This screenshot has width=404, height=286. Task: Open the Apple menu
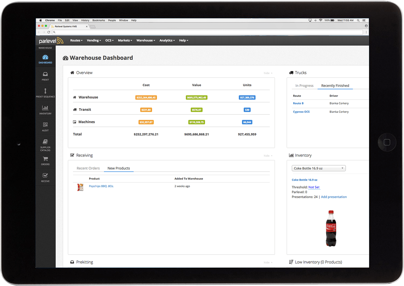click(x=41, y=20)
